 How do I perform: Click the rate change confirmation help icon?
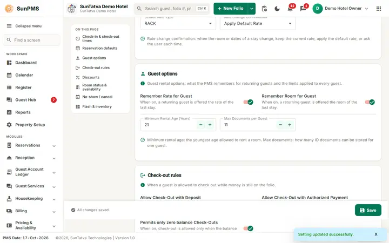[143, 39]
